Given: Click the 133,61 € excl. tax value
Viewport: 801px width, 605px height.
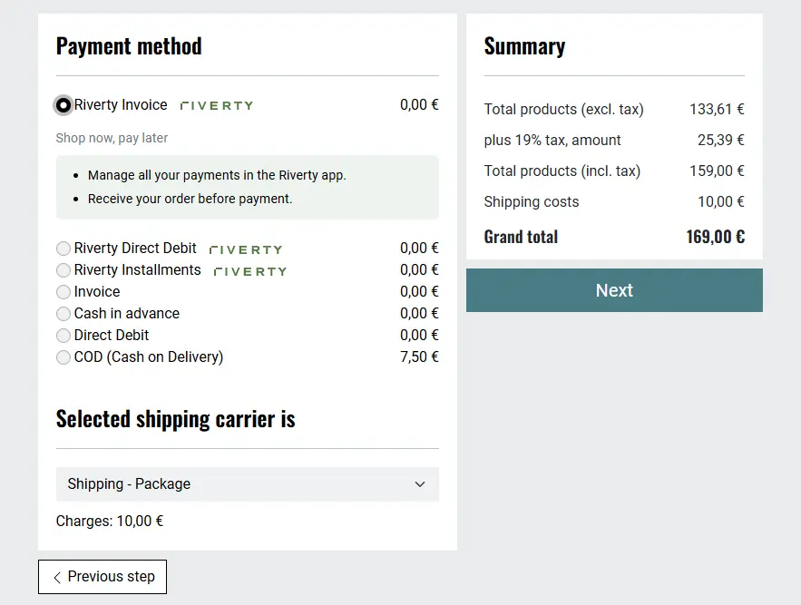Looking at the screenshot, I should [717, 109].
